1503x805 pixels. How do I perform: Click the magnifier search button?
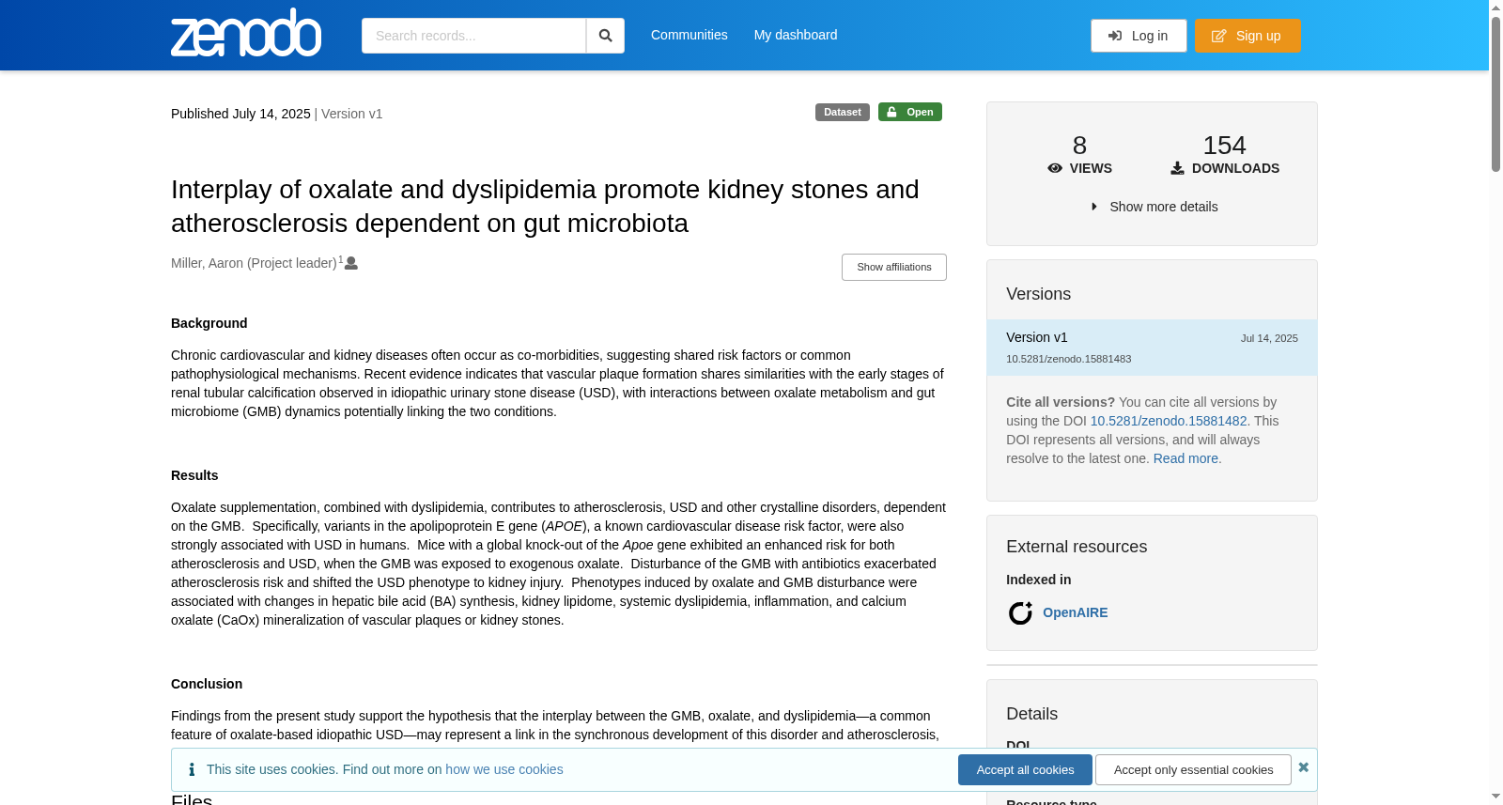coord(605,36)
